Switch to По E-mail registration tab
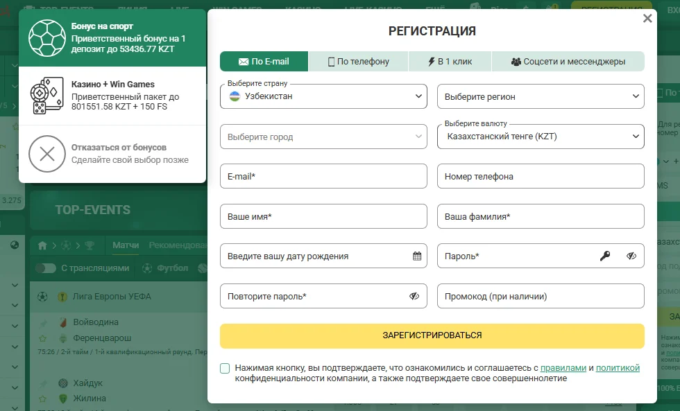Viewport: 680px width, 411px height. [x=264, y=62]
